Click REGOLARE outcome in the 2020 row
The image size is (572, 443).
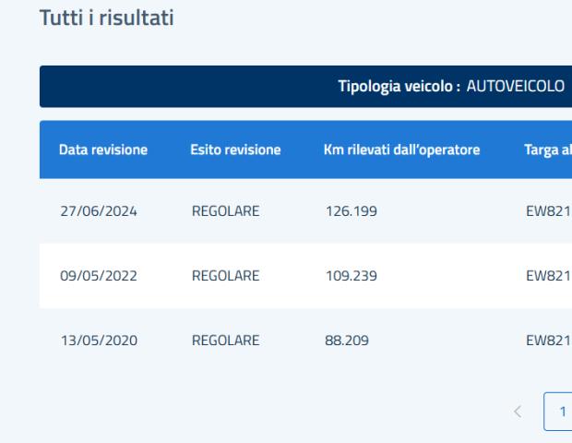coord(225,341)
